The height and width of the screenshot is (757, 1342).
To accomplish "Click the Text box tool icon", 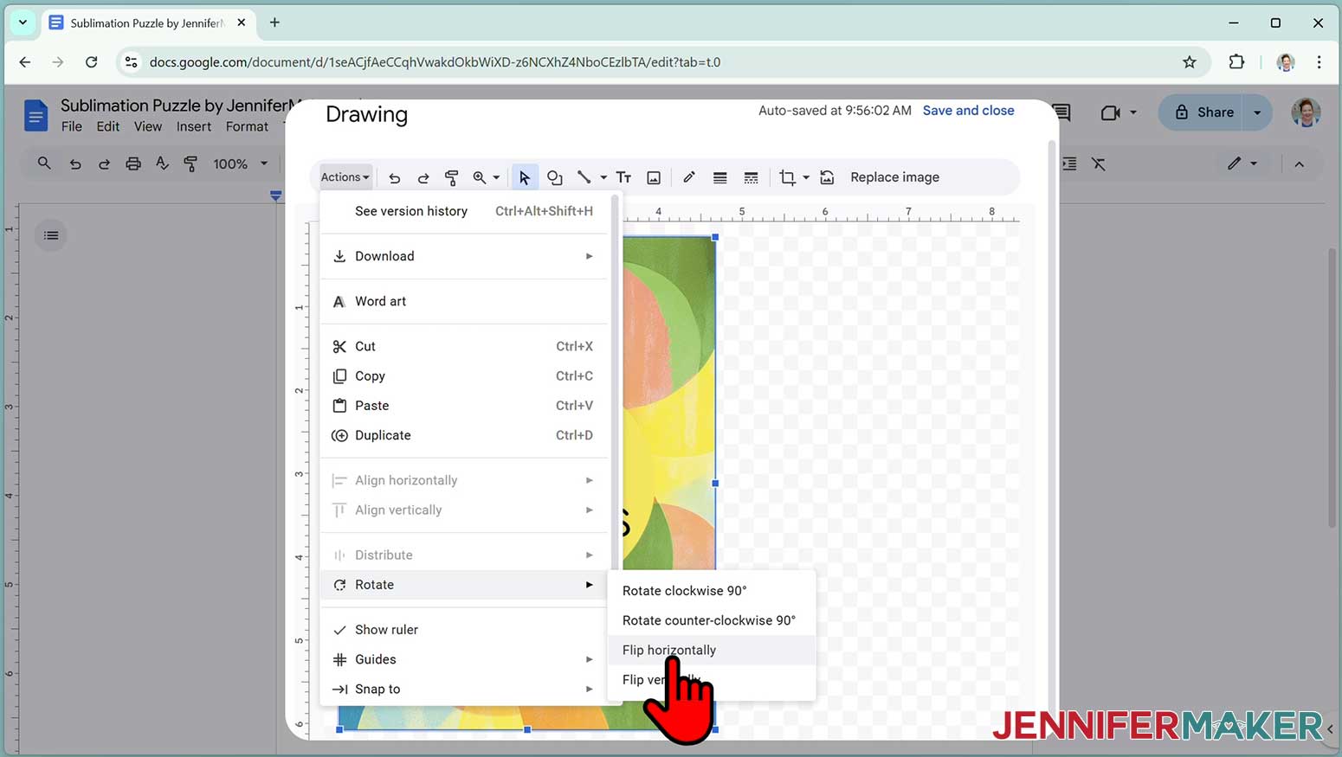I will coord(623,177).
